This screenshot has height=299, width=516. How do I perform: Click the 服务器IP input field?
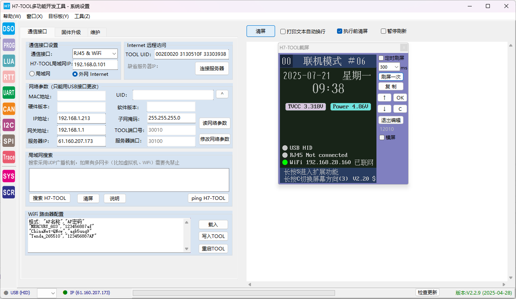click(81, 141)
